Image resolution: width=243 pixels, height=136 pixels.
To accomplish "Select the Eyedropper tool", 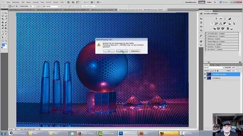I will pos(6,19).
